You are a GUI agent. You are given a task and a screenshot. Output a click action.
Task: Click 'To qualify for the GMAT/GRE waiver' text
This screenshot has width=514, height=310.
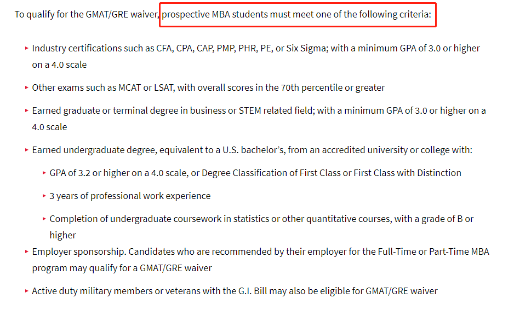coord(86,15)
